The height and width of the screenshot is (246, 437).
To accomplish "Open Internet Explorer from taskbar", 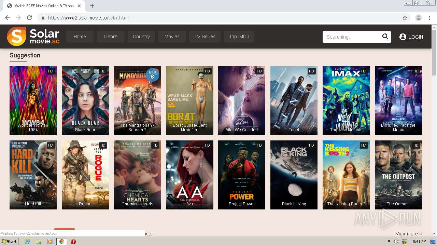I will coord(27,242).
